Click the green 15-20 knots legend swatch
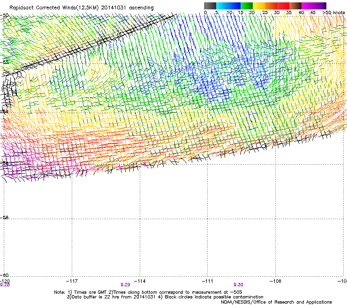The width and height of the screenshot is (347, 305). tap(247, 6)
